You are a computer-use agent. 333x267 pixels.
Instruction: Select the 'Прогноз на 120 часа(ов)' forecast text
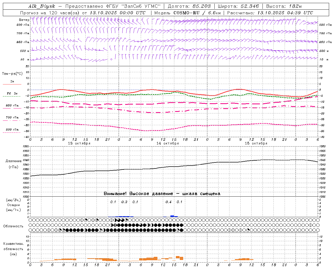[x=50, y=13]
